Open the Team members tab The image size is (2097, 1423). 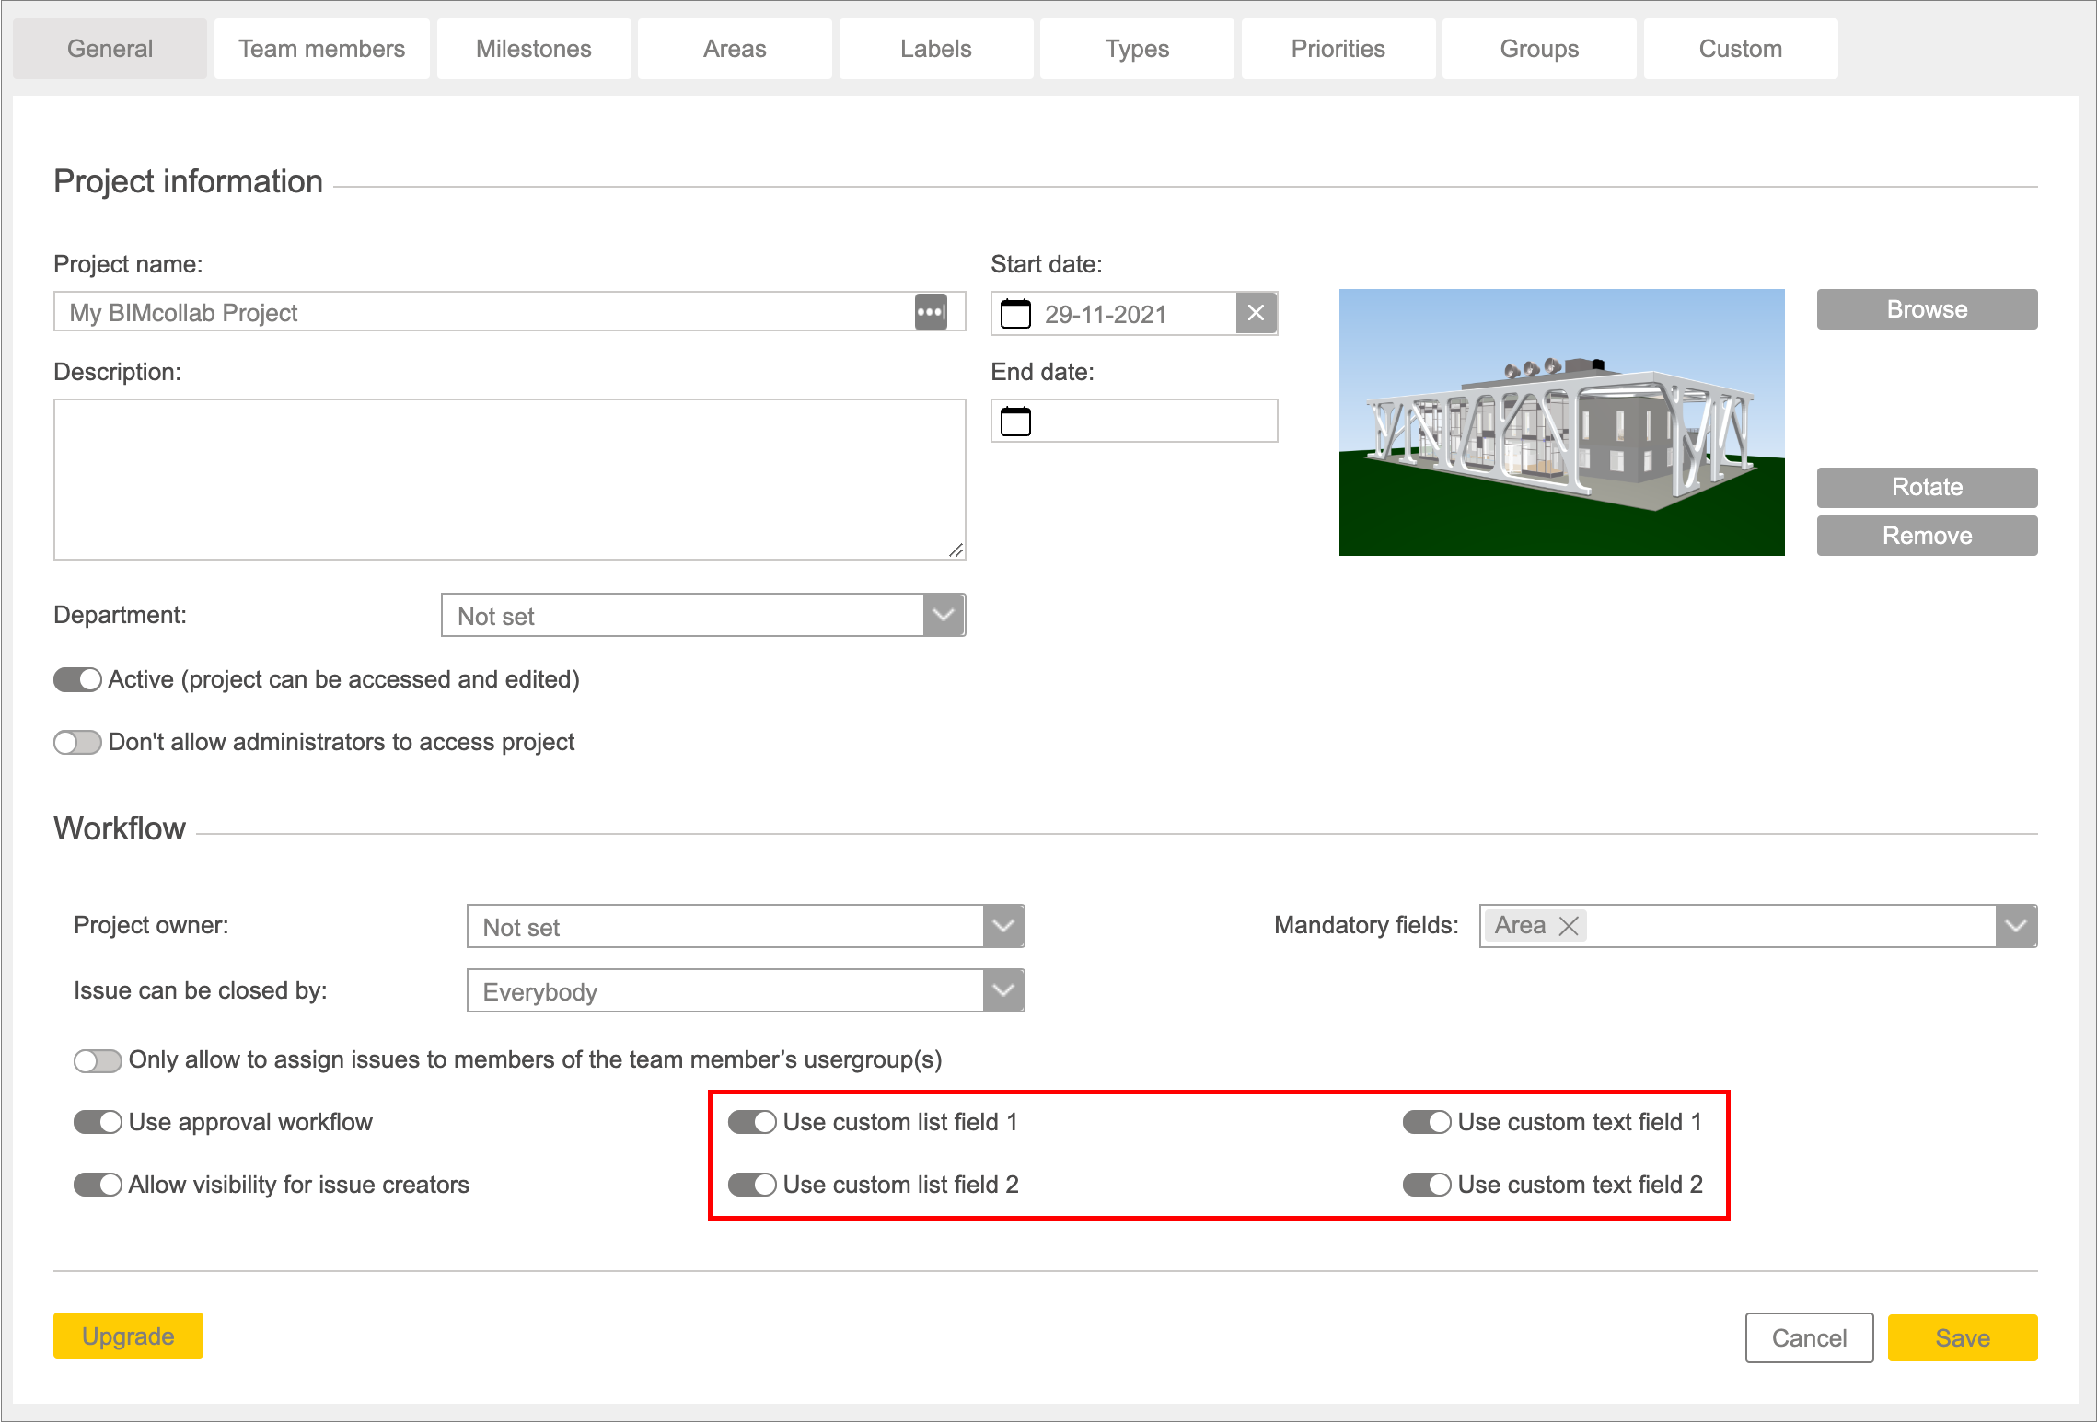(x=322, y=49)
